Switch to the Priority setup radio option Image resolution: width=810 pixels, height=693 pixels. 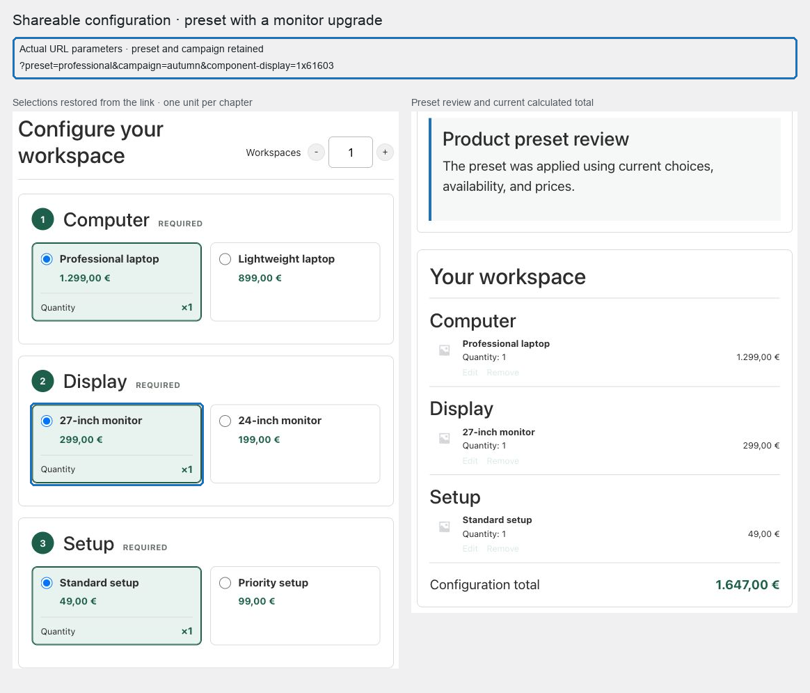coord(225,583)
